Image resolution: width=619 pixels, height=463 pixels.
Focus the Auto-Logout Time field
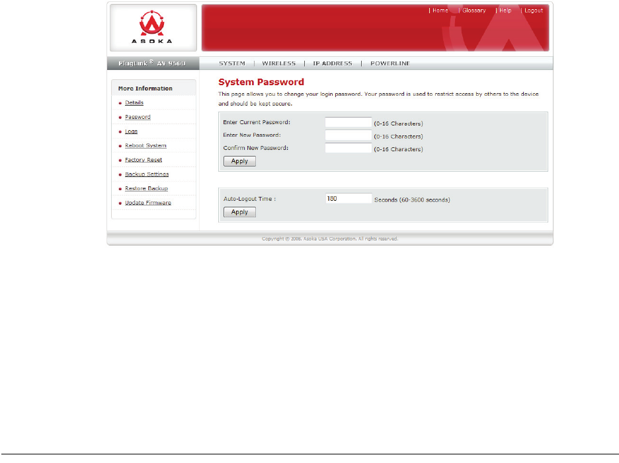pos(349,198)
